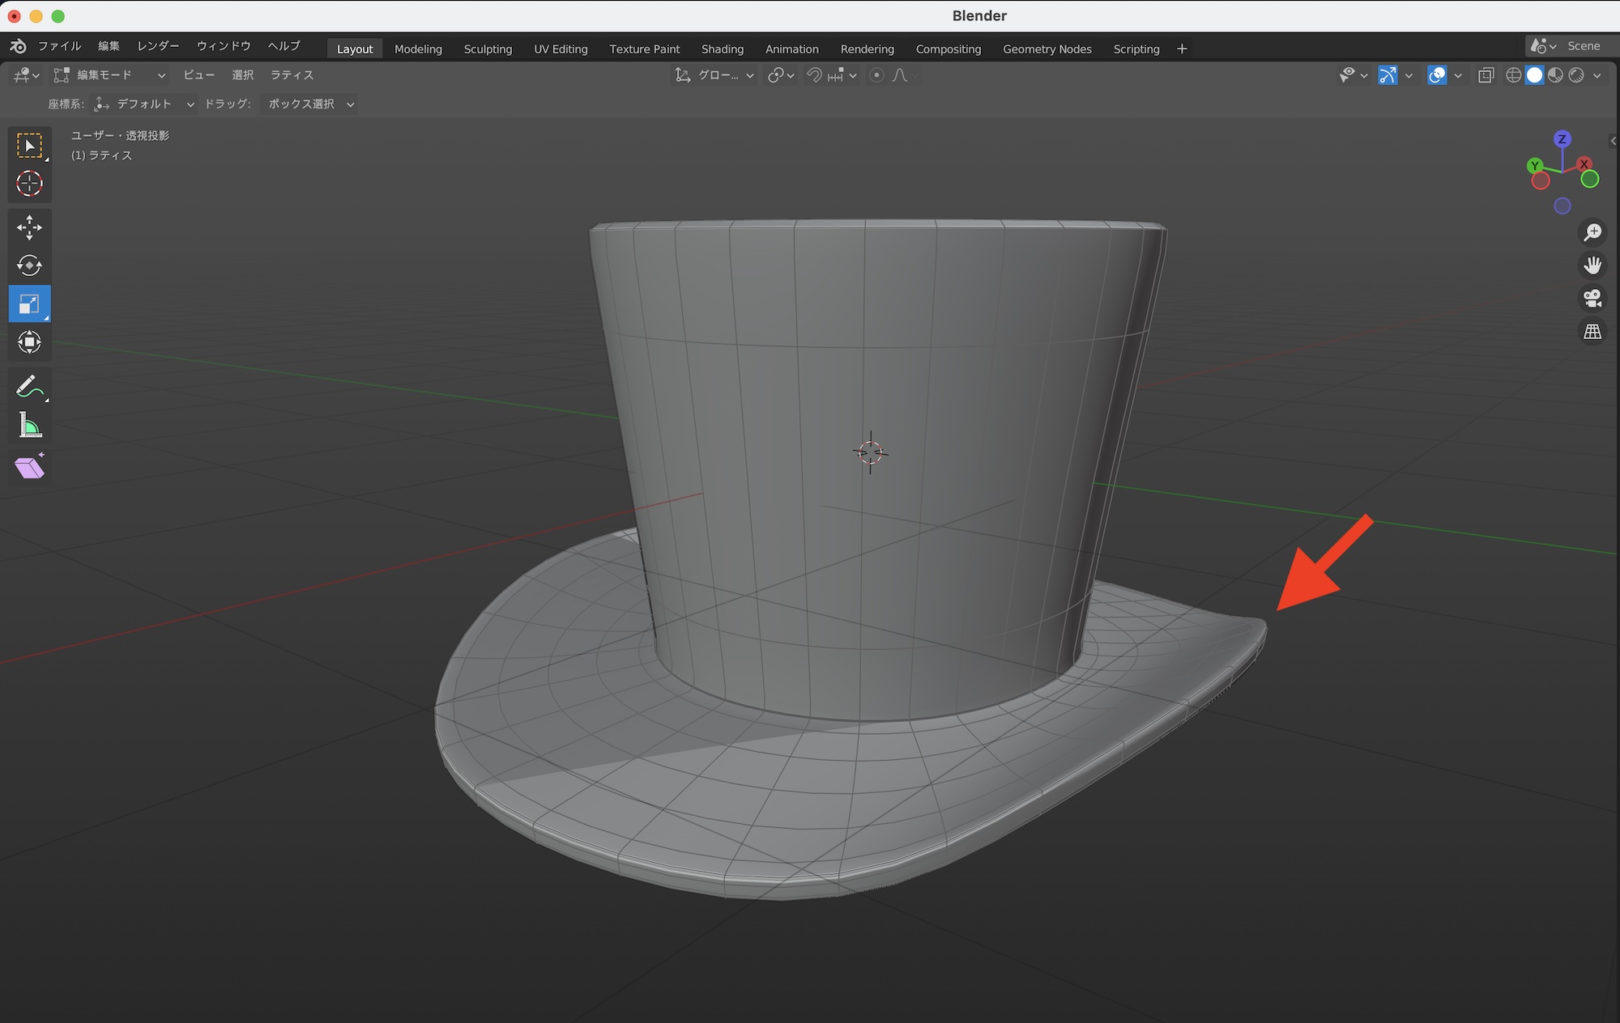Toggle the snap magnet icon

pos(815,75)
